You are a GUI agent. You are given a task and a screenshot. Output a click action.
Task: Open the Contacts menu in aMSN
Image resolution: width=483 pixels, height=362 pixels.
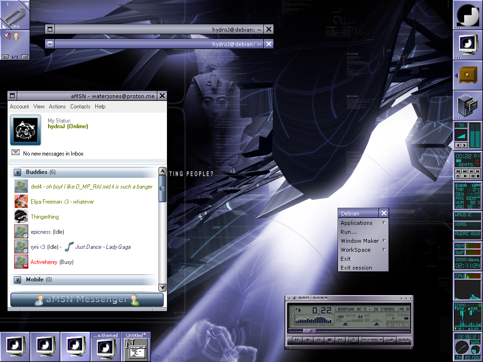(80, 107)
